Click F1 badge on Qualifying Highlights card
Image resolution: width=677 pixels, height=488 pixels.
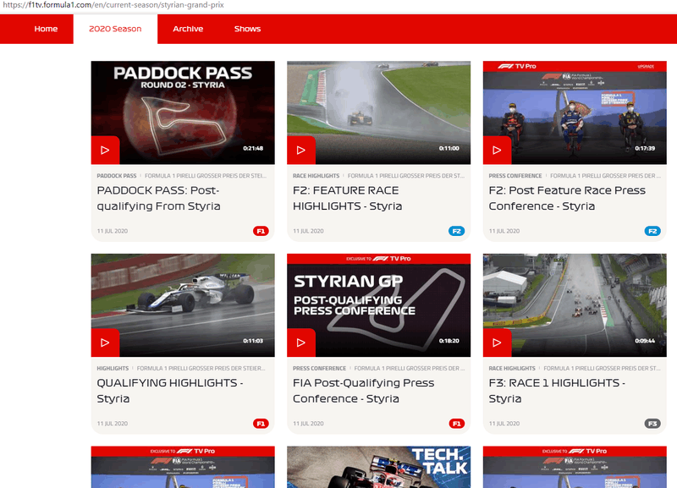[261, 423]
